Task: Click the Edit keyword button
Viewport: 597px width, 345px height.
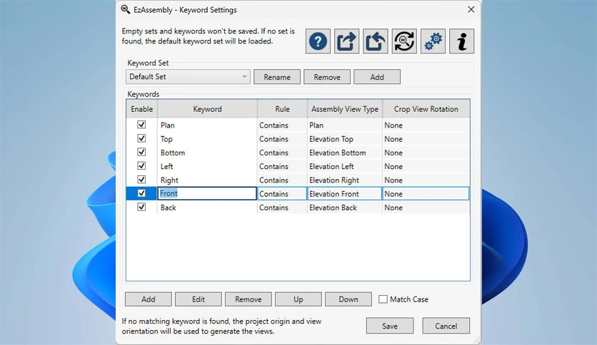Action: [199, 299]
